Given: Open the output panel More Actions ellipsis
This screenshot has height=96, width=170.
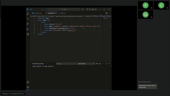Looking at the screenshot, I should tap(102, 63).
